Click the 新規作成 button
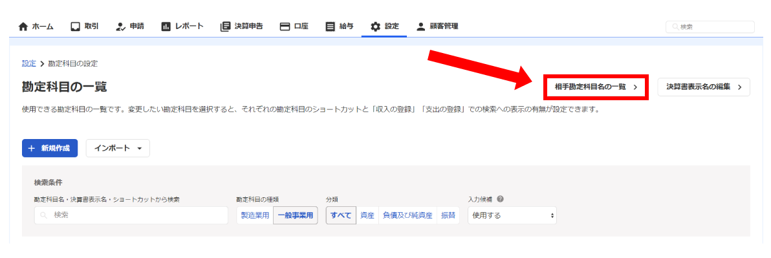 [50, 149]
